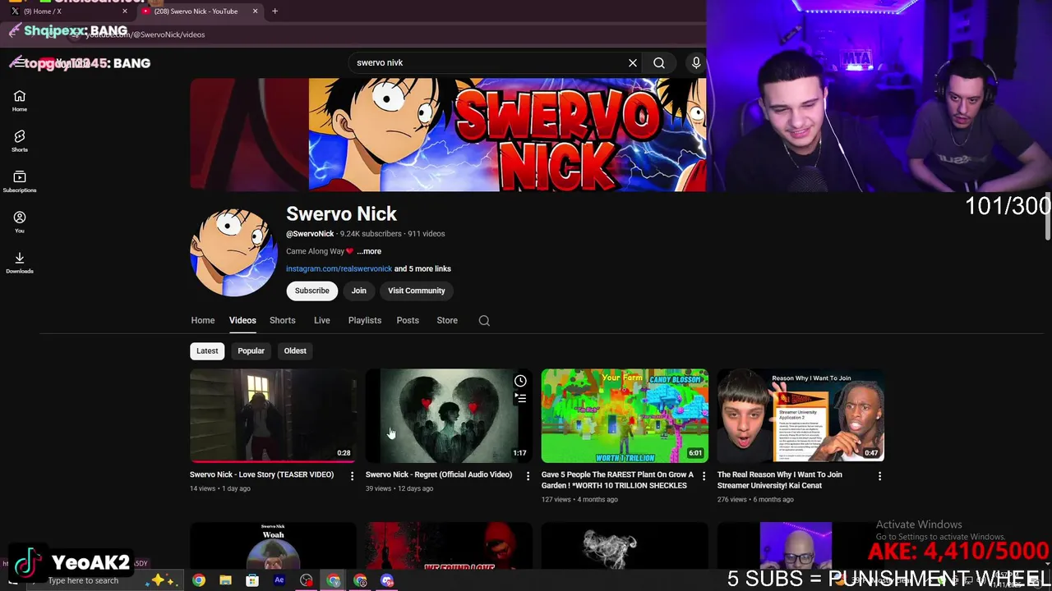Click the Swervo Nick channel banner
This screenshot has height=591, width=1052.
click(x=448, y=135)
